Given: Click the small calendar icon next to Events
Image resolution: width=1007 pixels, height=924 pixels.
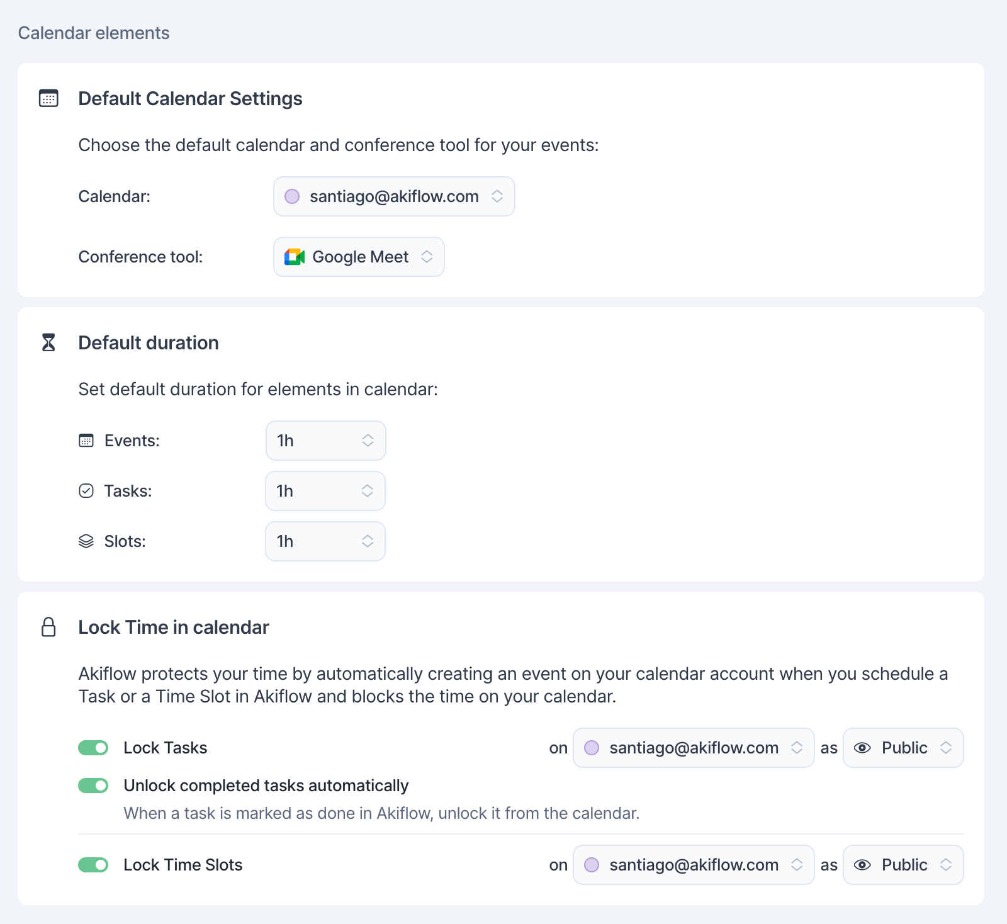Looking at the screenshot, I should (86, 441).
